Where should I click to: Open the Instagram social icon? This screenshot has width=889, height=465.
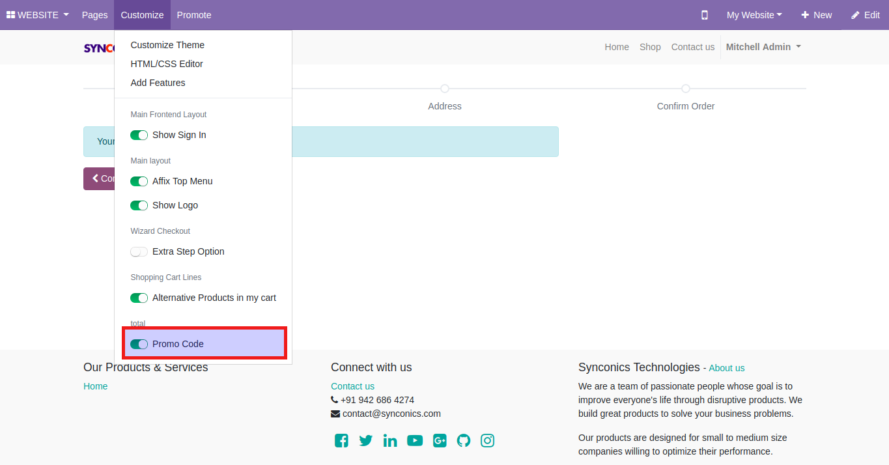[x=487, y=441]
